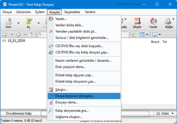The image size is (177, 124).
Task: Click the up one level icon
Action: [x=31, y=35]
